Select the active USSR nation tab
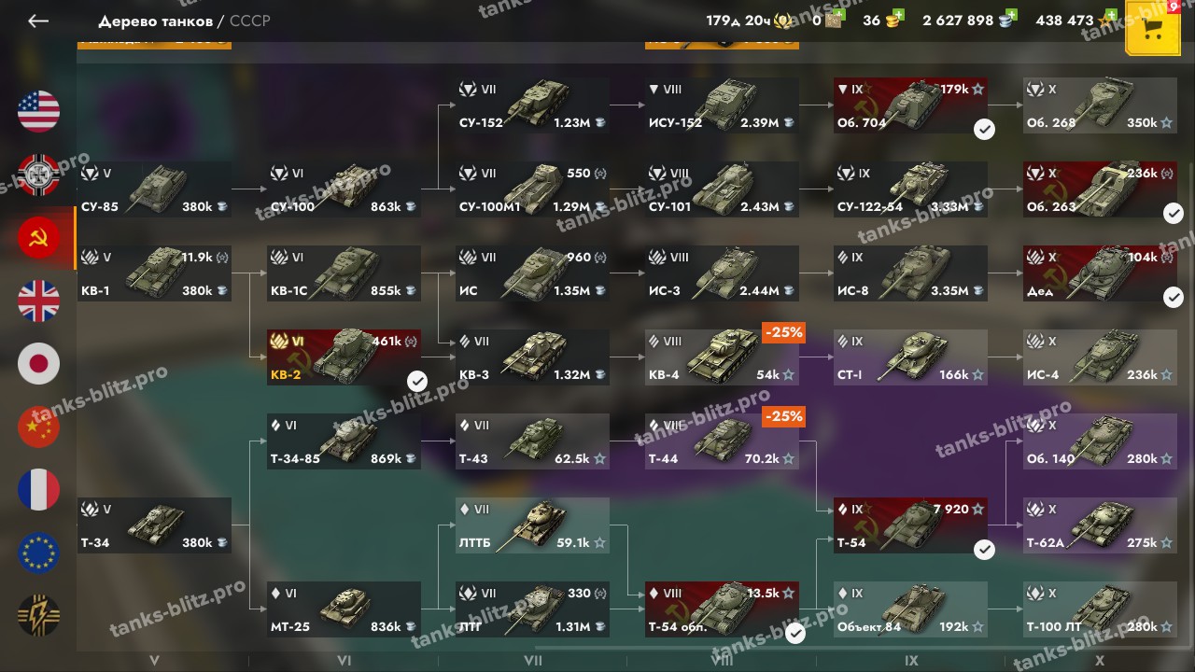 (x=38, y=238)
